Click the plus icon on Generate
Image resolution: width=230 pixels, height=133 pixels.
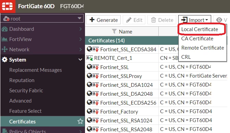click(x=92, y=19)
